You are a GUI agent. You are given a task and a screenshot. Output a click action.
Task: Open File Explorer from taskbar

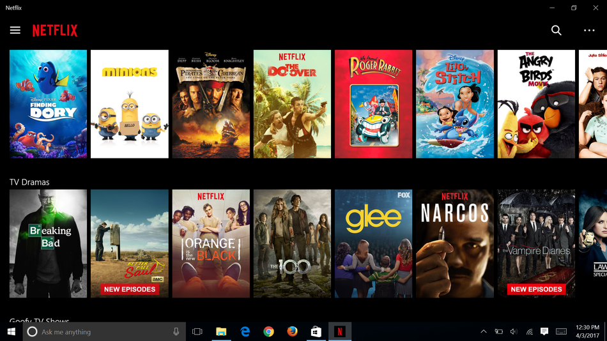coord(221,331)
